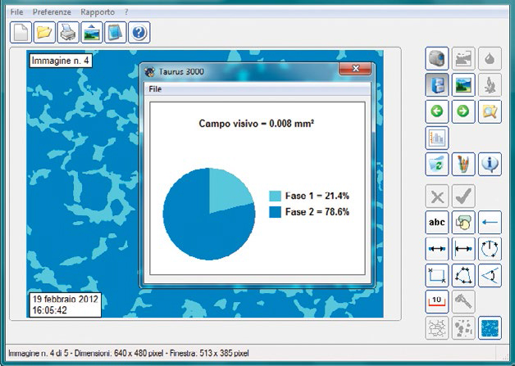Image resolution: width=515 pixels, height=366 pixels.
Task: Click the histogram chart icon
Action: [x=437, y=138]
